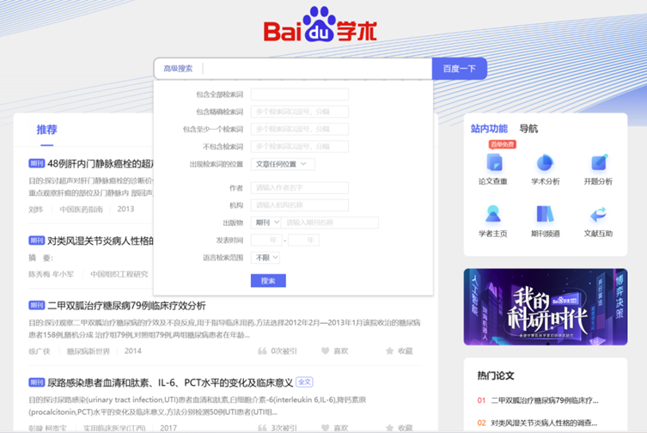Open 出现检索词的位置 dropdown 文章任何位置
Screen dimensions: 647x433
click(x=283, y=164)
